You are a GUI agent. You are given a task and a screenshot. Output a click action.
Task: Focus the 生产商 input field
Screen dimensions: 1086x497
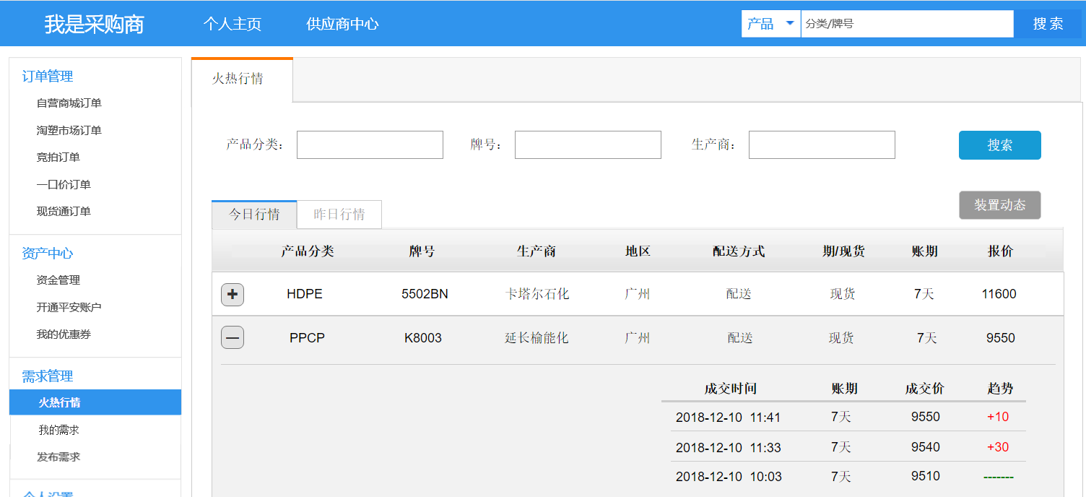(822, 145)
